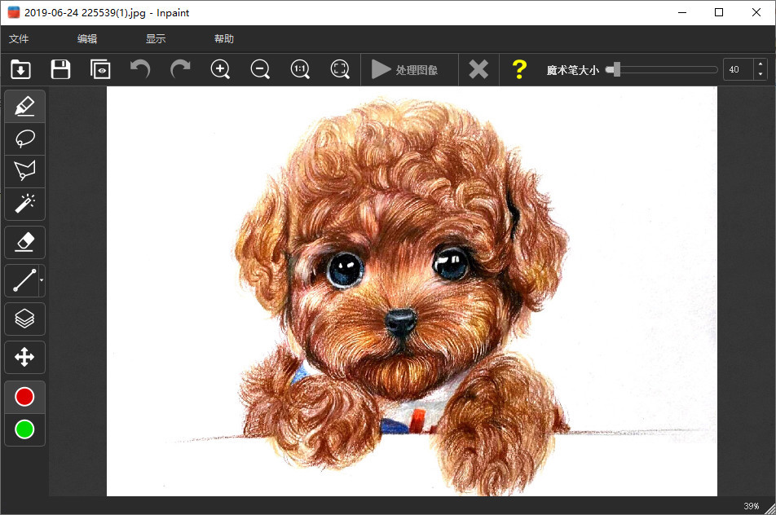Select the Polygonal lasso tool
Image resolution: width=776 pixels, height=515 pixels.
24,170
